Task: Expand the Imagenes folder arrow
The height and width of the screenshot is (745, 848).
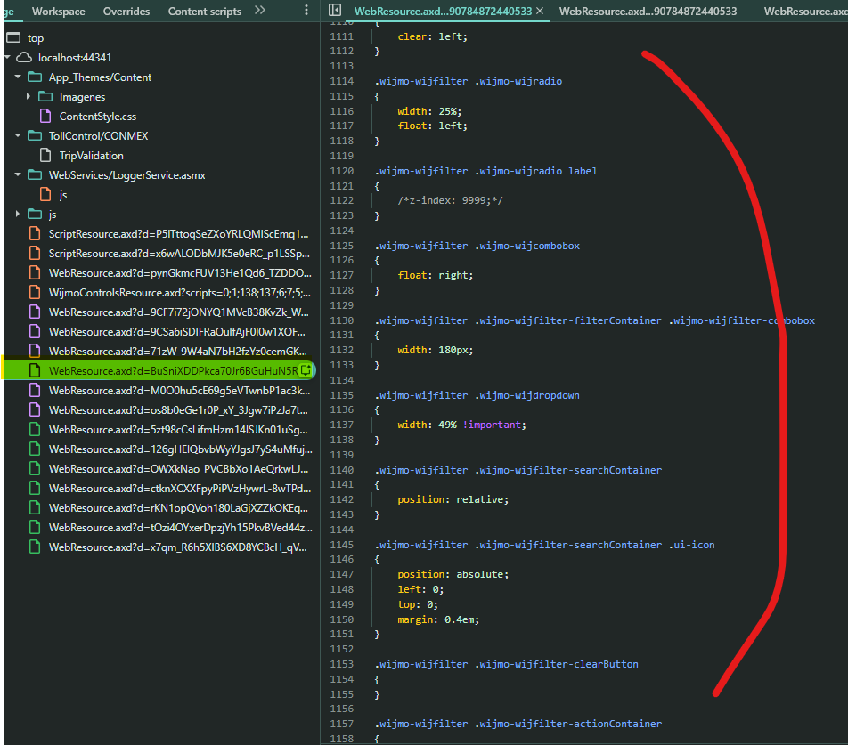Action: [29, 97]
